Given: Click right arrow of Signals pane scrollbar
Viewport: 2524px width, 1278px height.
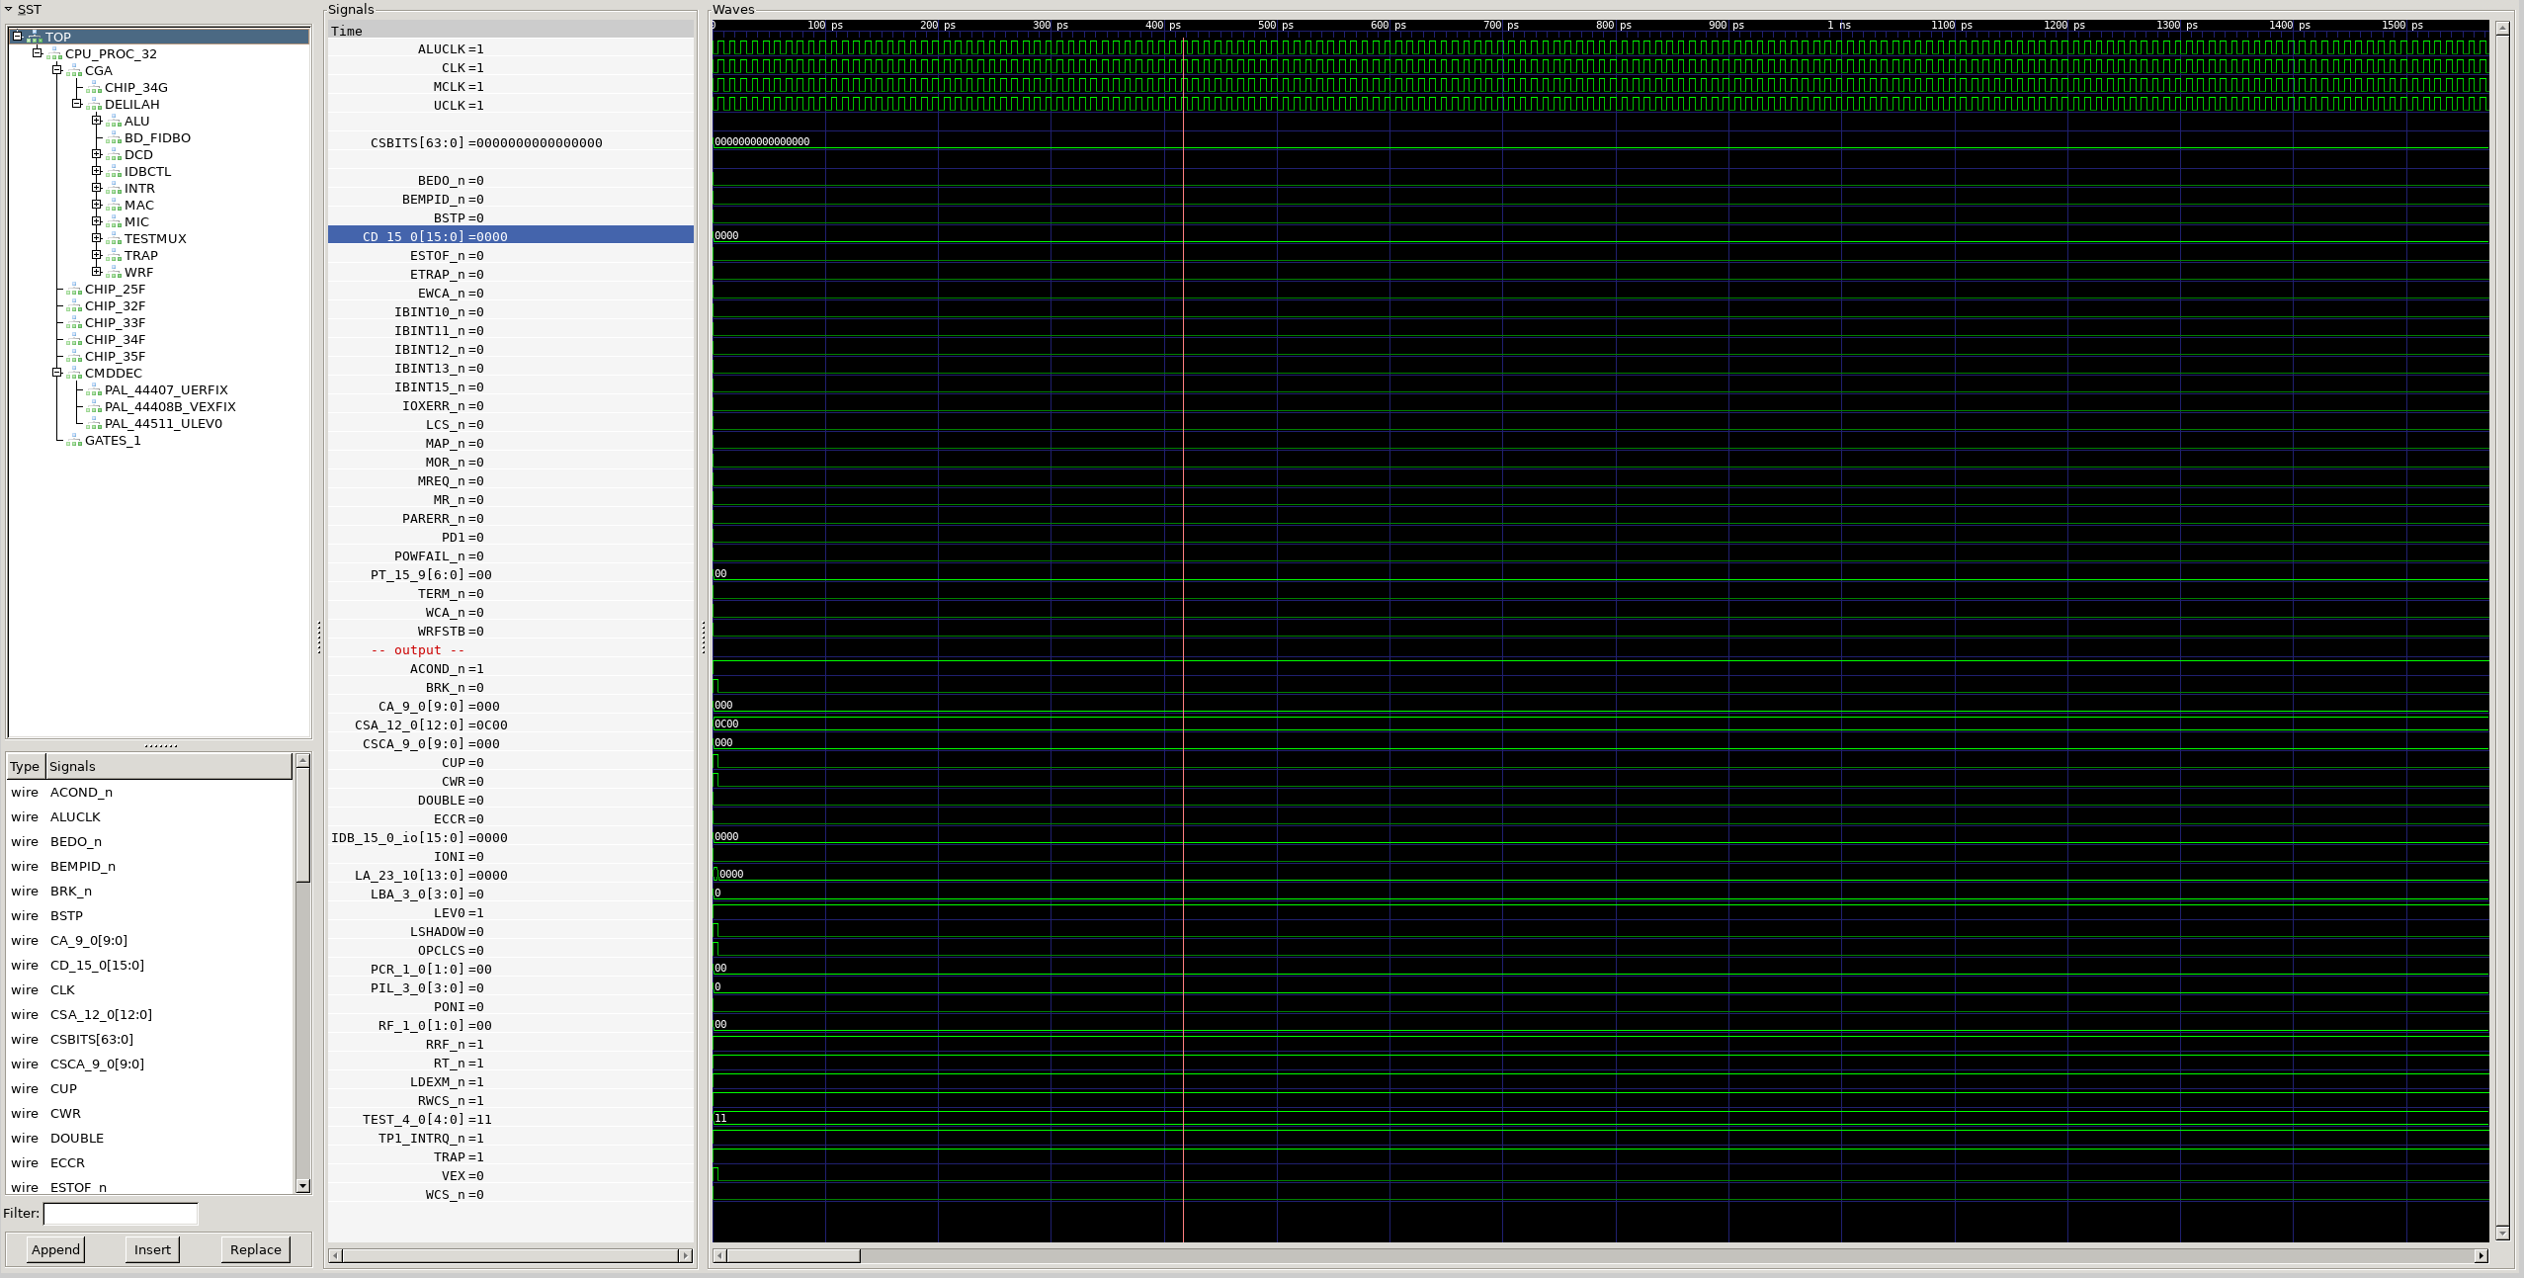Looking at the screenshot, I should point(685,1255).
